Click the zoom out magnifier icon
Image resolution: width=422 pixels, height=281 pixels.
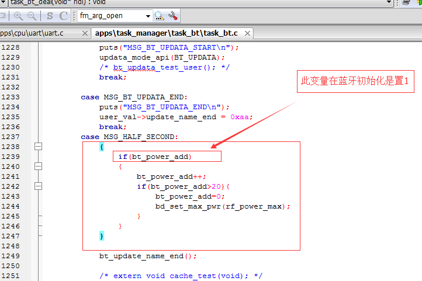click(32, 16)
